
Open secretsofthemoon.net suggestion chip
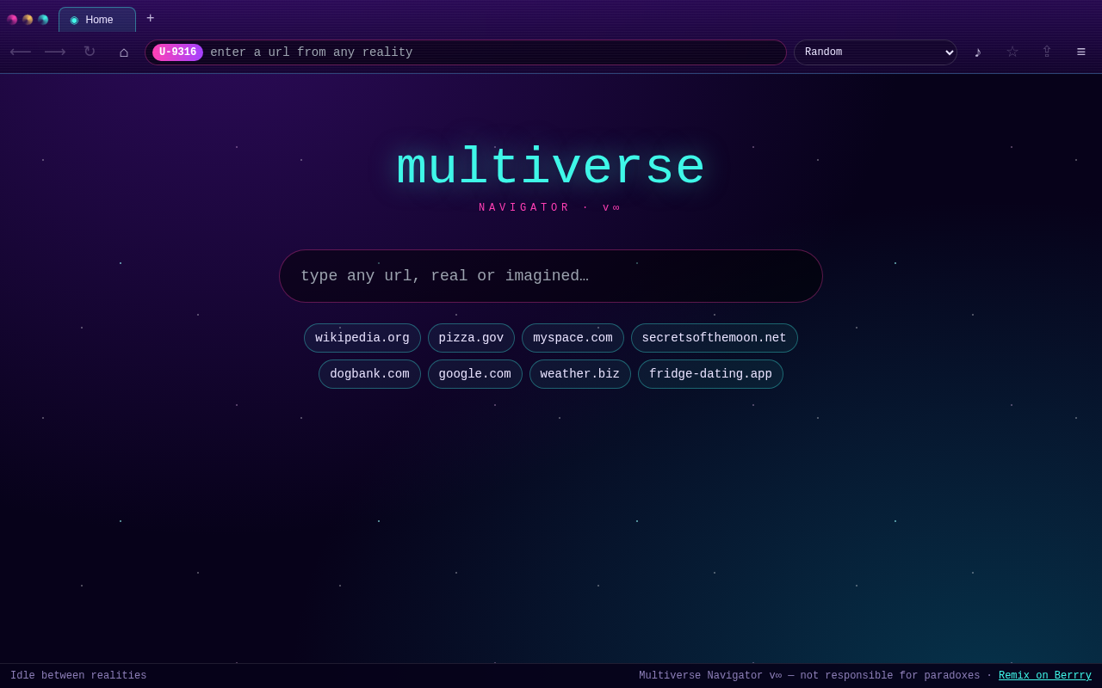pyautogui.click(x=715, y=338)
